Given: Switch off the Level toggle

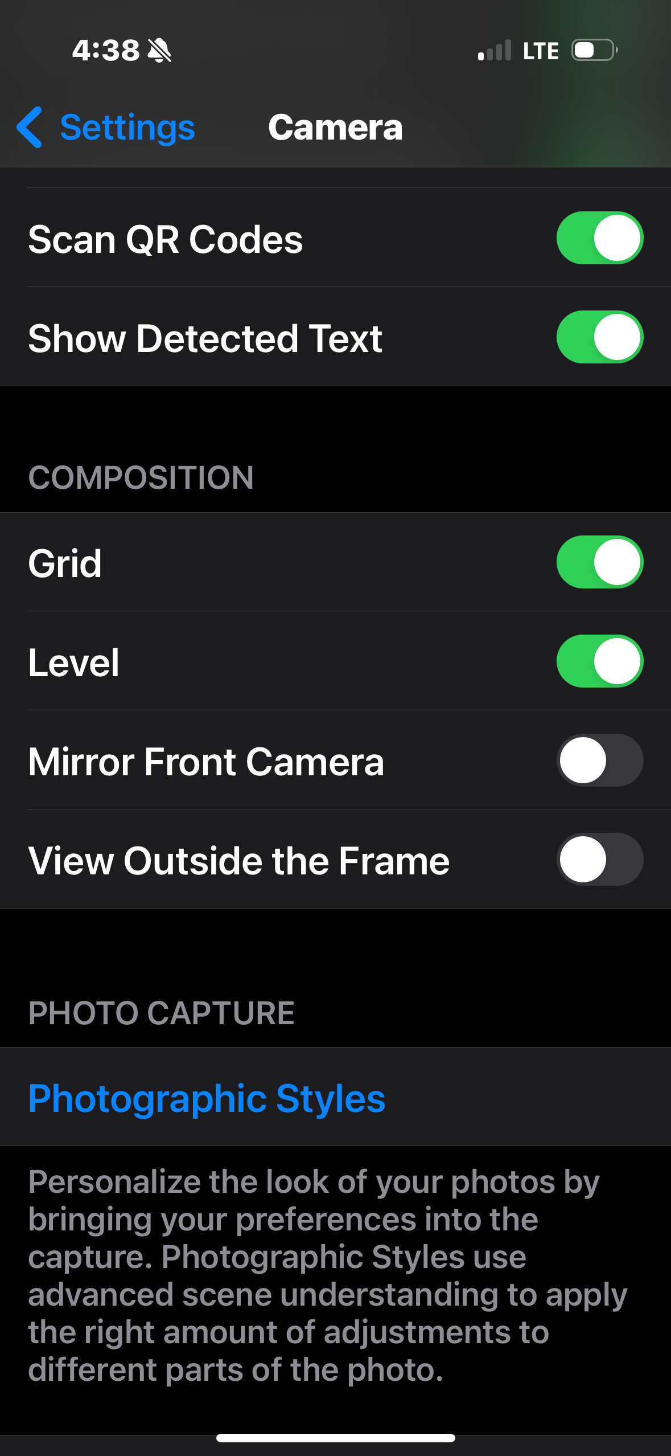Looking at the screenshot, I should (599, 661).
